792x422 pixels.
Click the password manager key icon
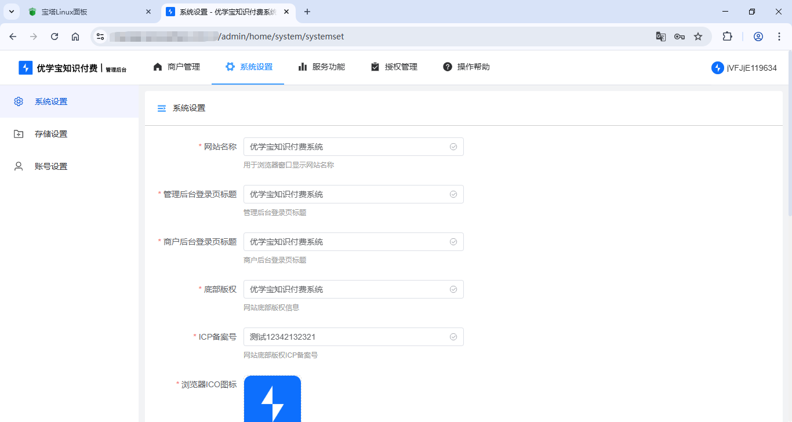click(679, 36)
